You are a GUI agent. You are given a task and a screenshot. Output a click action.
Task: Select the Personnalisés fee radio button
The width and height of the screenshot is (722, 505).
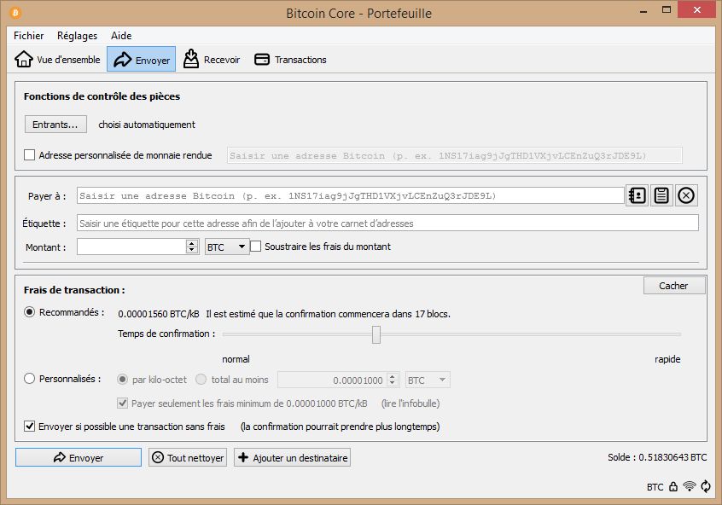pos(30,379)
